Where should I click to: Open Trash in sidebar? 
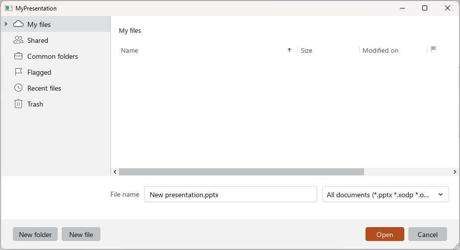tap(56, 104)
